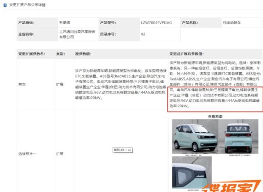Click parameter name 其它

22,84
